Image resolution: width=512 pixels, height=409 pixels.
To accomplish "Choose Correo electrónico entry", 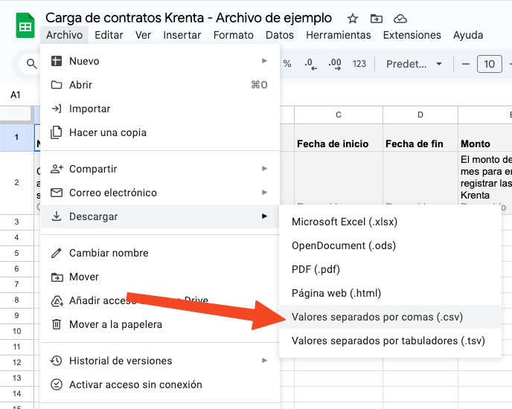I will tap(160, 193).
